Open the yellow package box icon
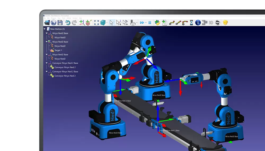 click(225, 23)
